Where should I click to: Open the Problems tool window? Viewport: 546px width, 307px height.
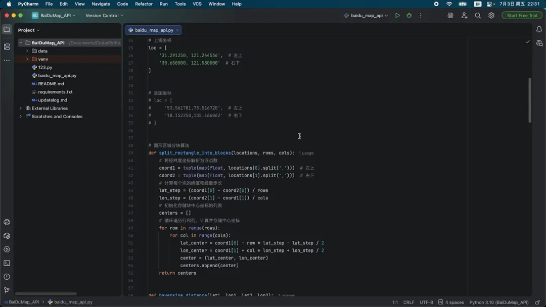pyautogui.click(x=7, y=277)
